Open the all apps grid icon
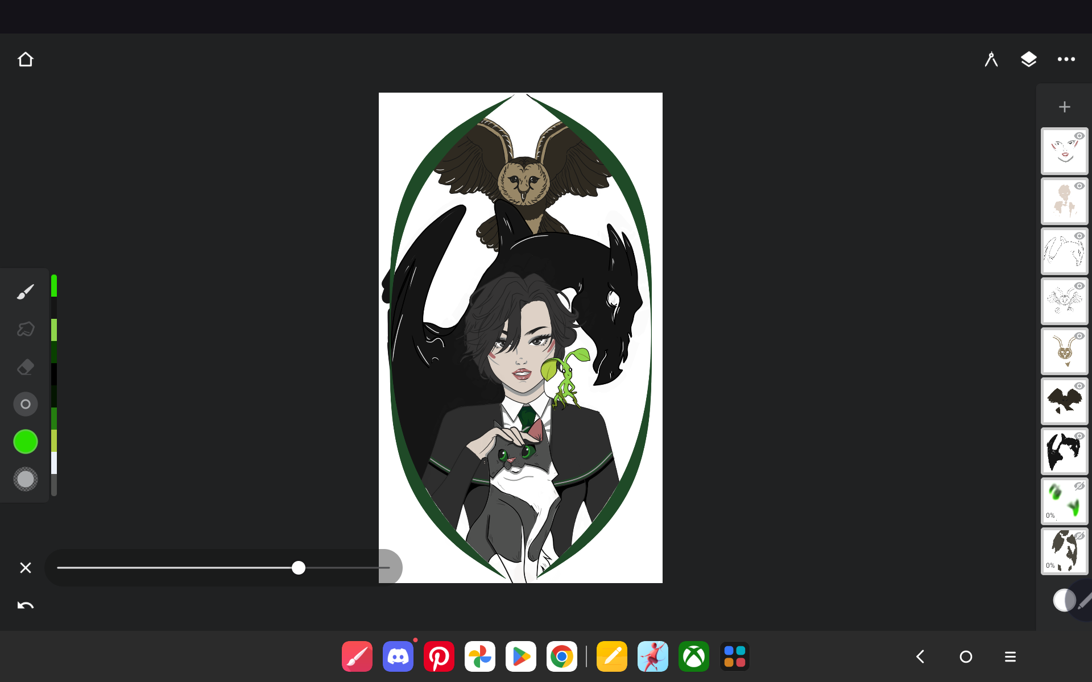 point(735,656)
